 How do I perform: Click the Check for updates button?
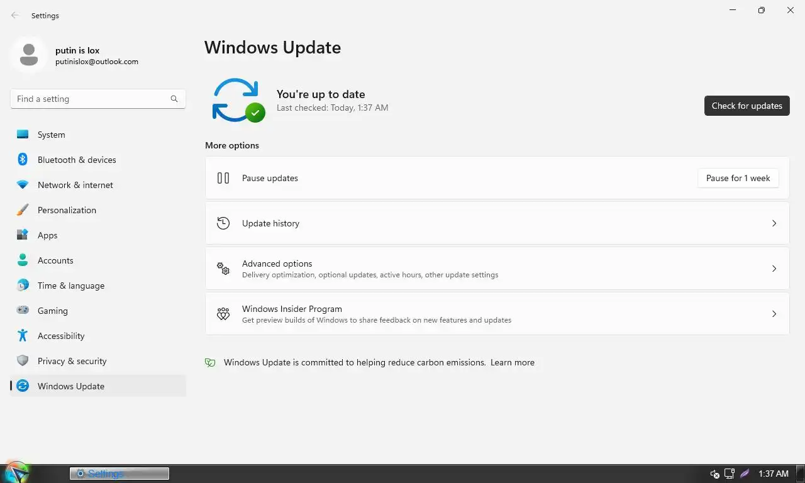pos(747,106)
